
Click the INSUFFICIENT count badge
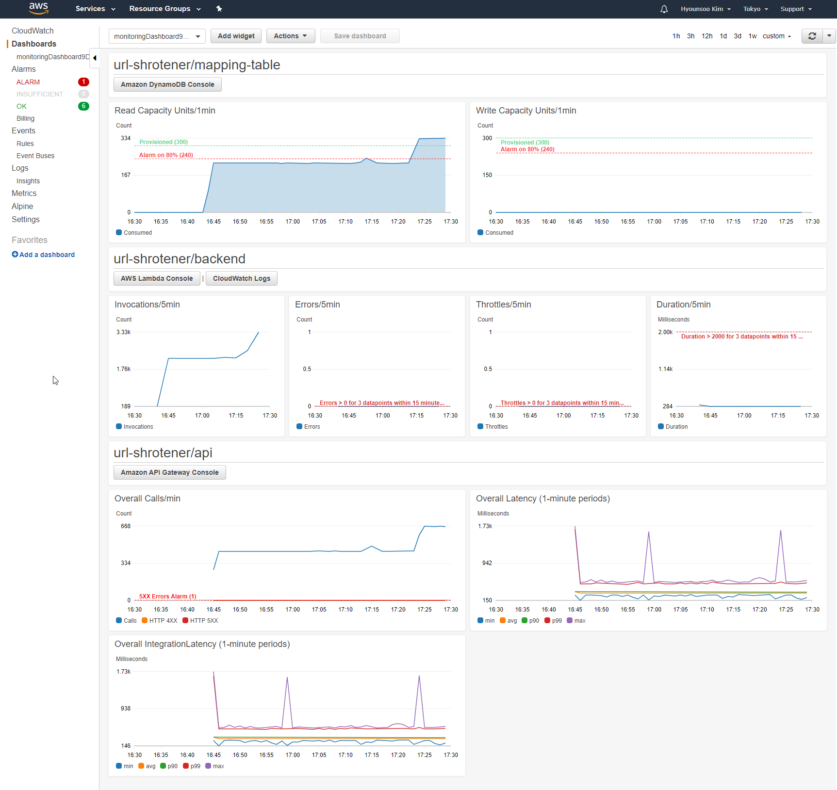coord(83,94)
